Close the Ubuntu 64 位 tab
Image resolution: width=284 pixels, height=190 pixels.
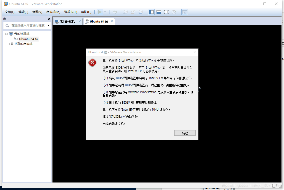pos(112,21)
